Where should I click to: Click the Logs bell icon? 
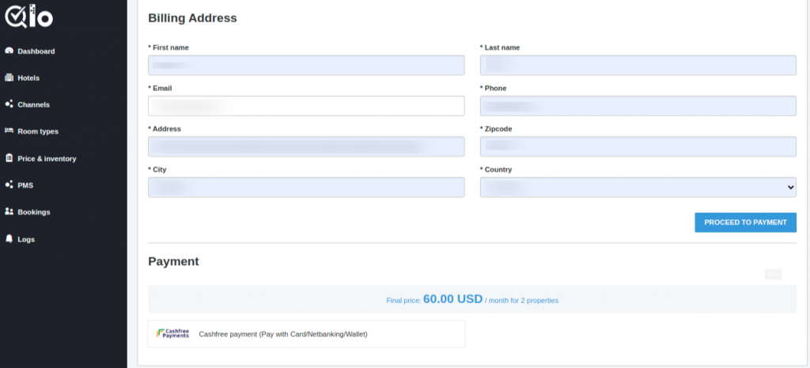(9, 239)
